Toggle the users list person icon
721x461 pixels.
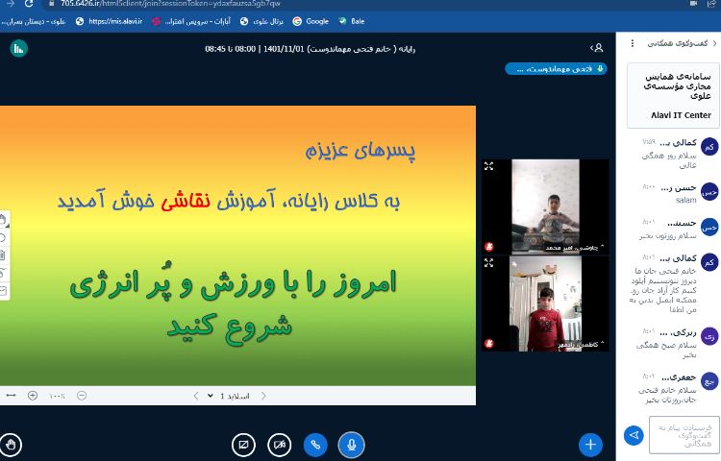[x=597, y=48]
